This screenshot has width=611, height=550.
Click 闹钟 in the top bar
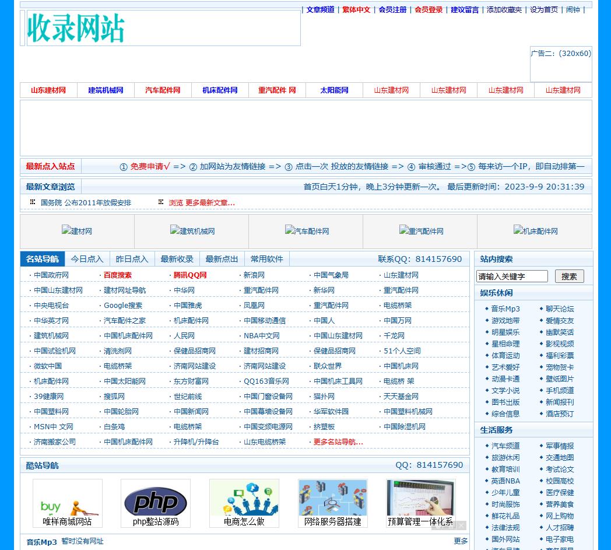[x=573, y=10]
